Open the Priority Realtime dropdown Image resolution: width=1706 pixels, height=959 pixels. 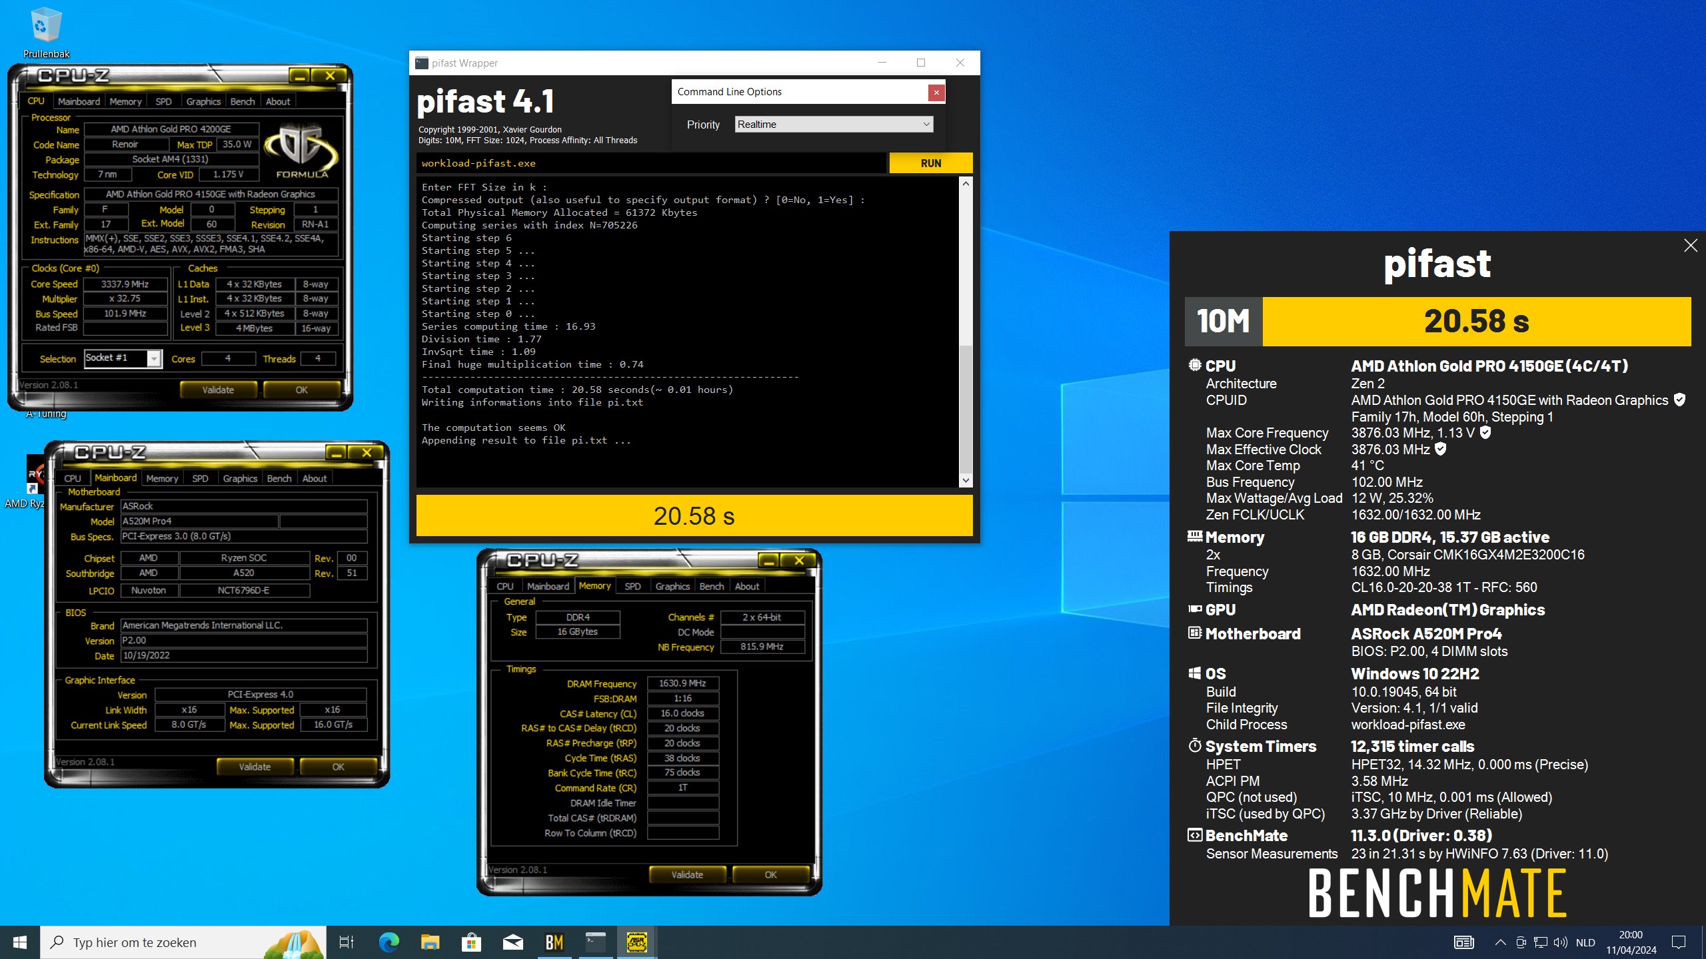834,125
